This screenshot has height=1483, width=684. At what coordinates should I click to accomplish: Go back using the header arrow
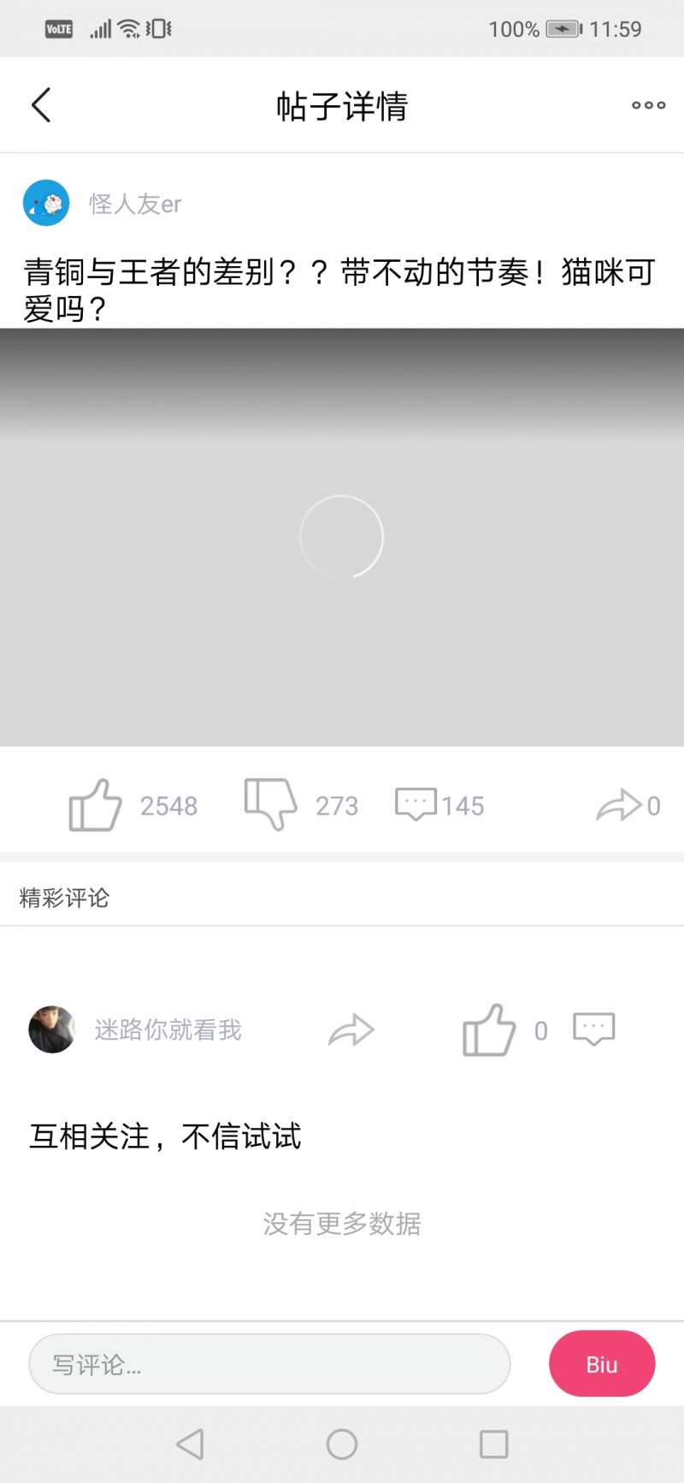click(x=41, y=105)
